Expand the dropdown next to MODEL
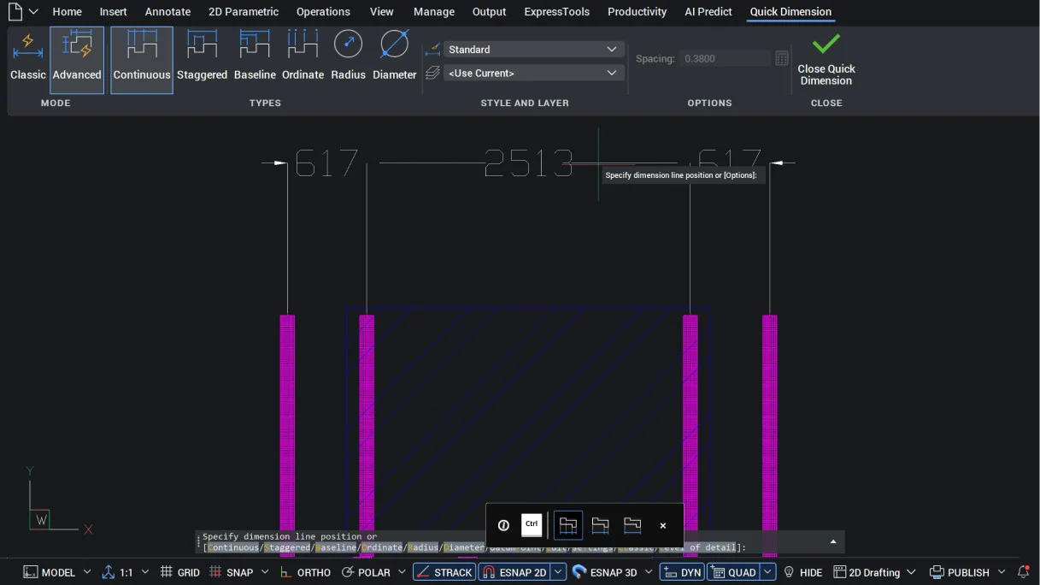The image size is (1040, 585). point(87,572)
